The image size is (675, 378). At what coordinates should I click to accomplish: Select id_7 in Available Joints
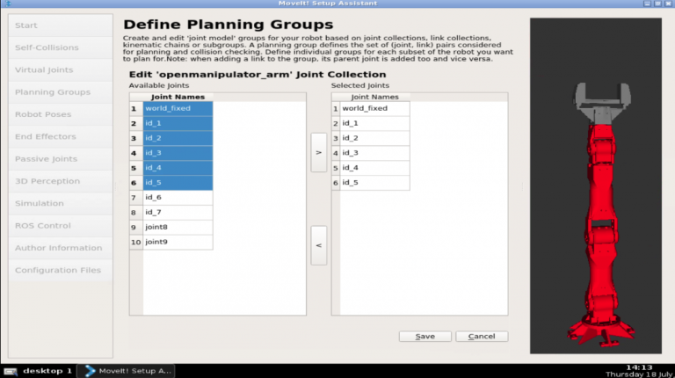[178, 212]
